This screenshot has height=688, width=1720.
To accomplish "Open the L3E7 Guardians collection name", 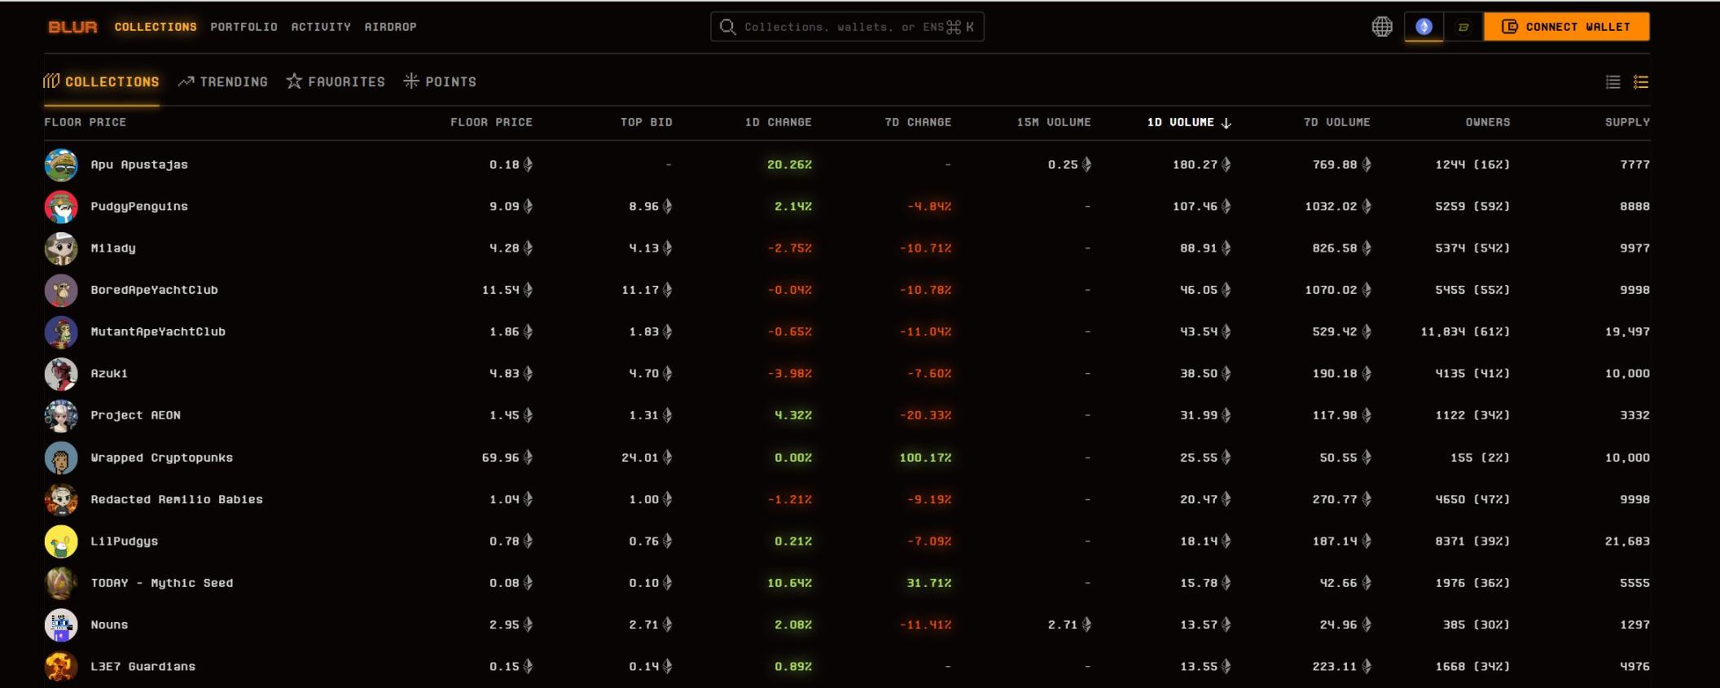I will [143, 667].
